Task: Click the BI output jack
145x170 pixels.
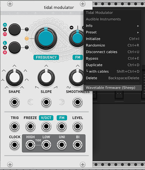Action: pos(78,145)
